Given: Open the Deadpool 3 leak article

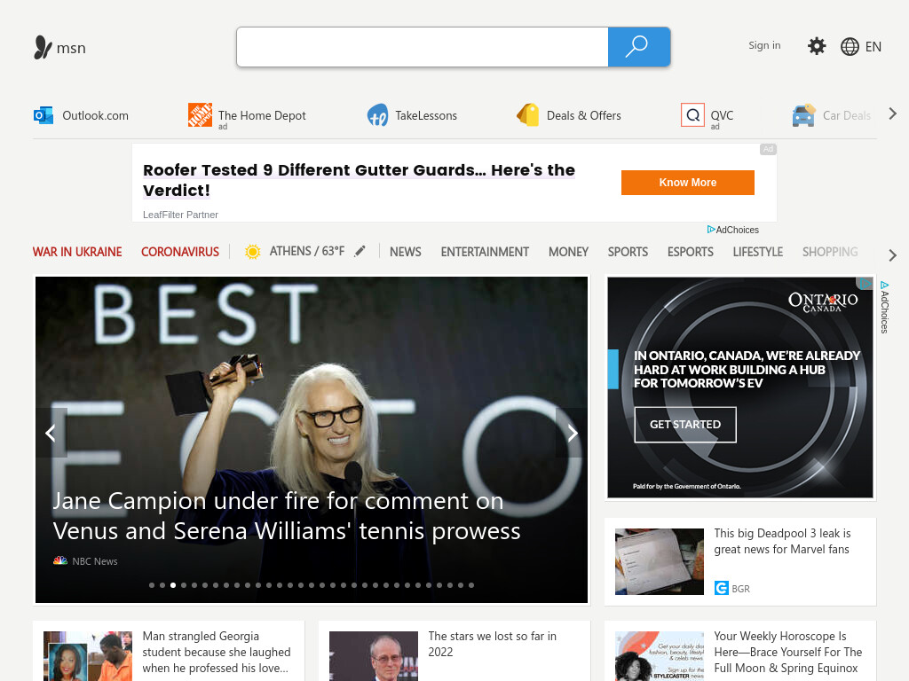Looking at the screenshot, I should [782, 541].
